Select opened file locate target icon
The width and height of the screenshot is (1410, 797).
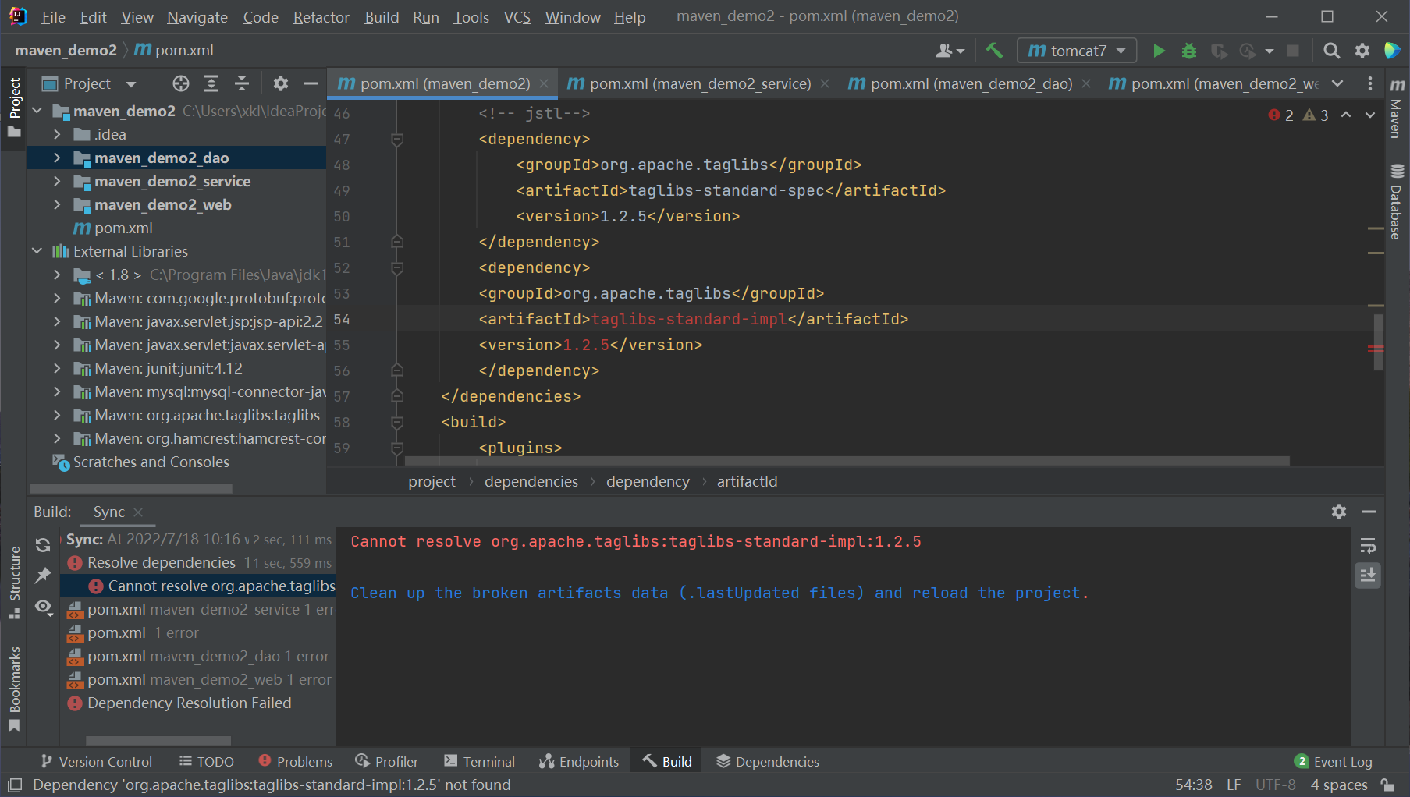(181, 83)
